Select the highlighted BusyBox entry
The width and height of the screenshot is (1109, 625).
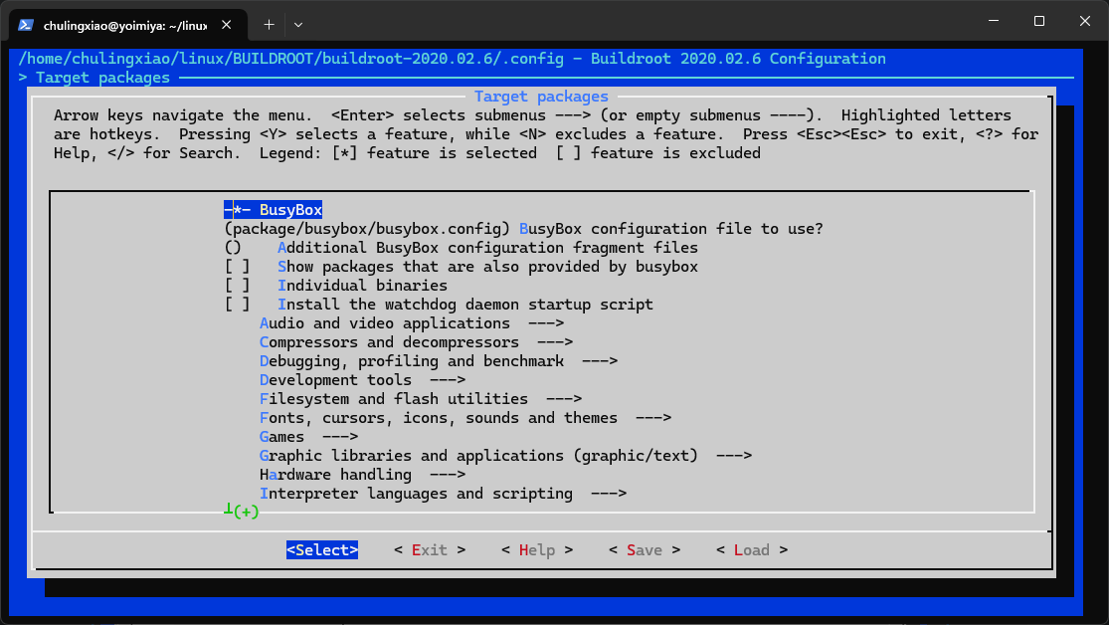[273, 210]
